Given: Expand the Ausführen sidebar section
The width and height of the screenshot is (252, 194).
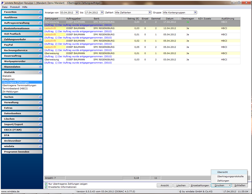Looking at the screenshot, I should [22, 18].
